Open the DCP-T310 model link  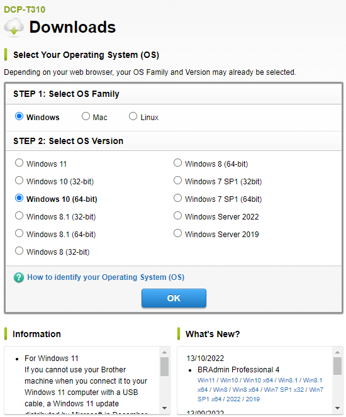click(x=25, y=9)
